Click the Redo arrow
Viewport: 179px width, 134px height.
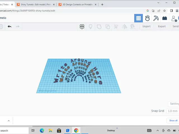point(18,27)
